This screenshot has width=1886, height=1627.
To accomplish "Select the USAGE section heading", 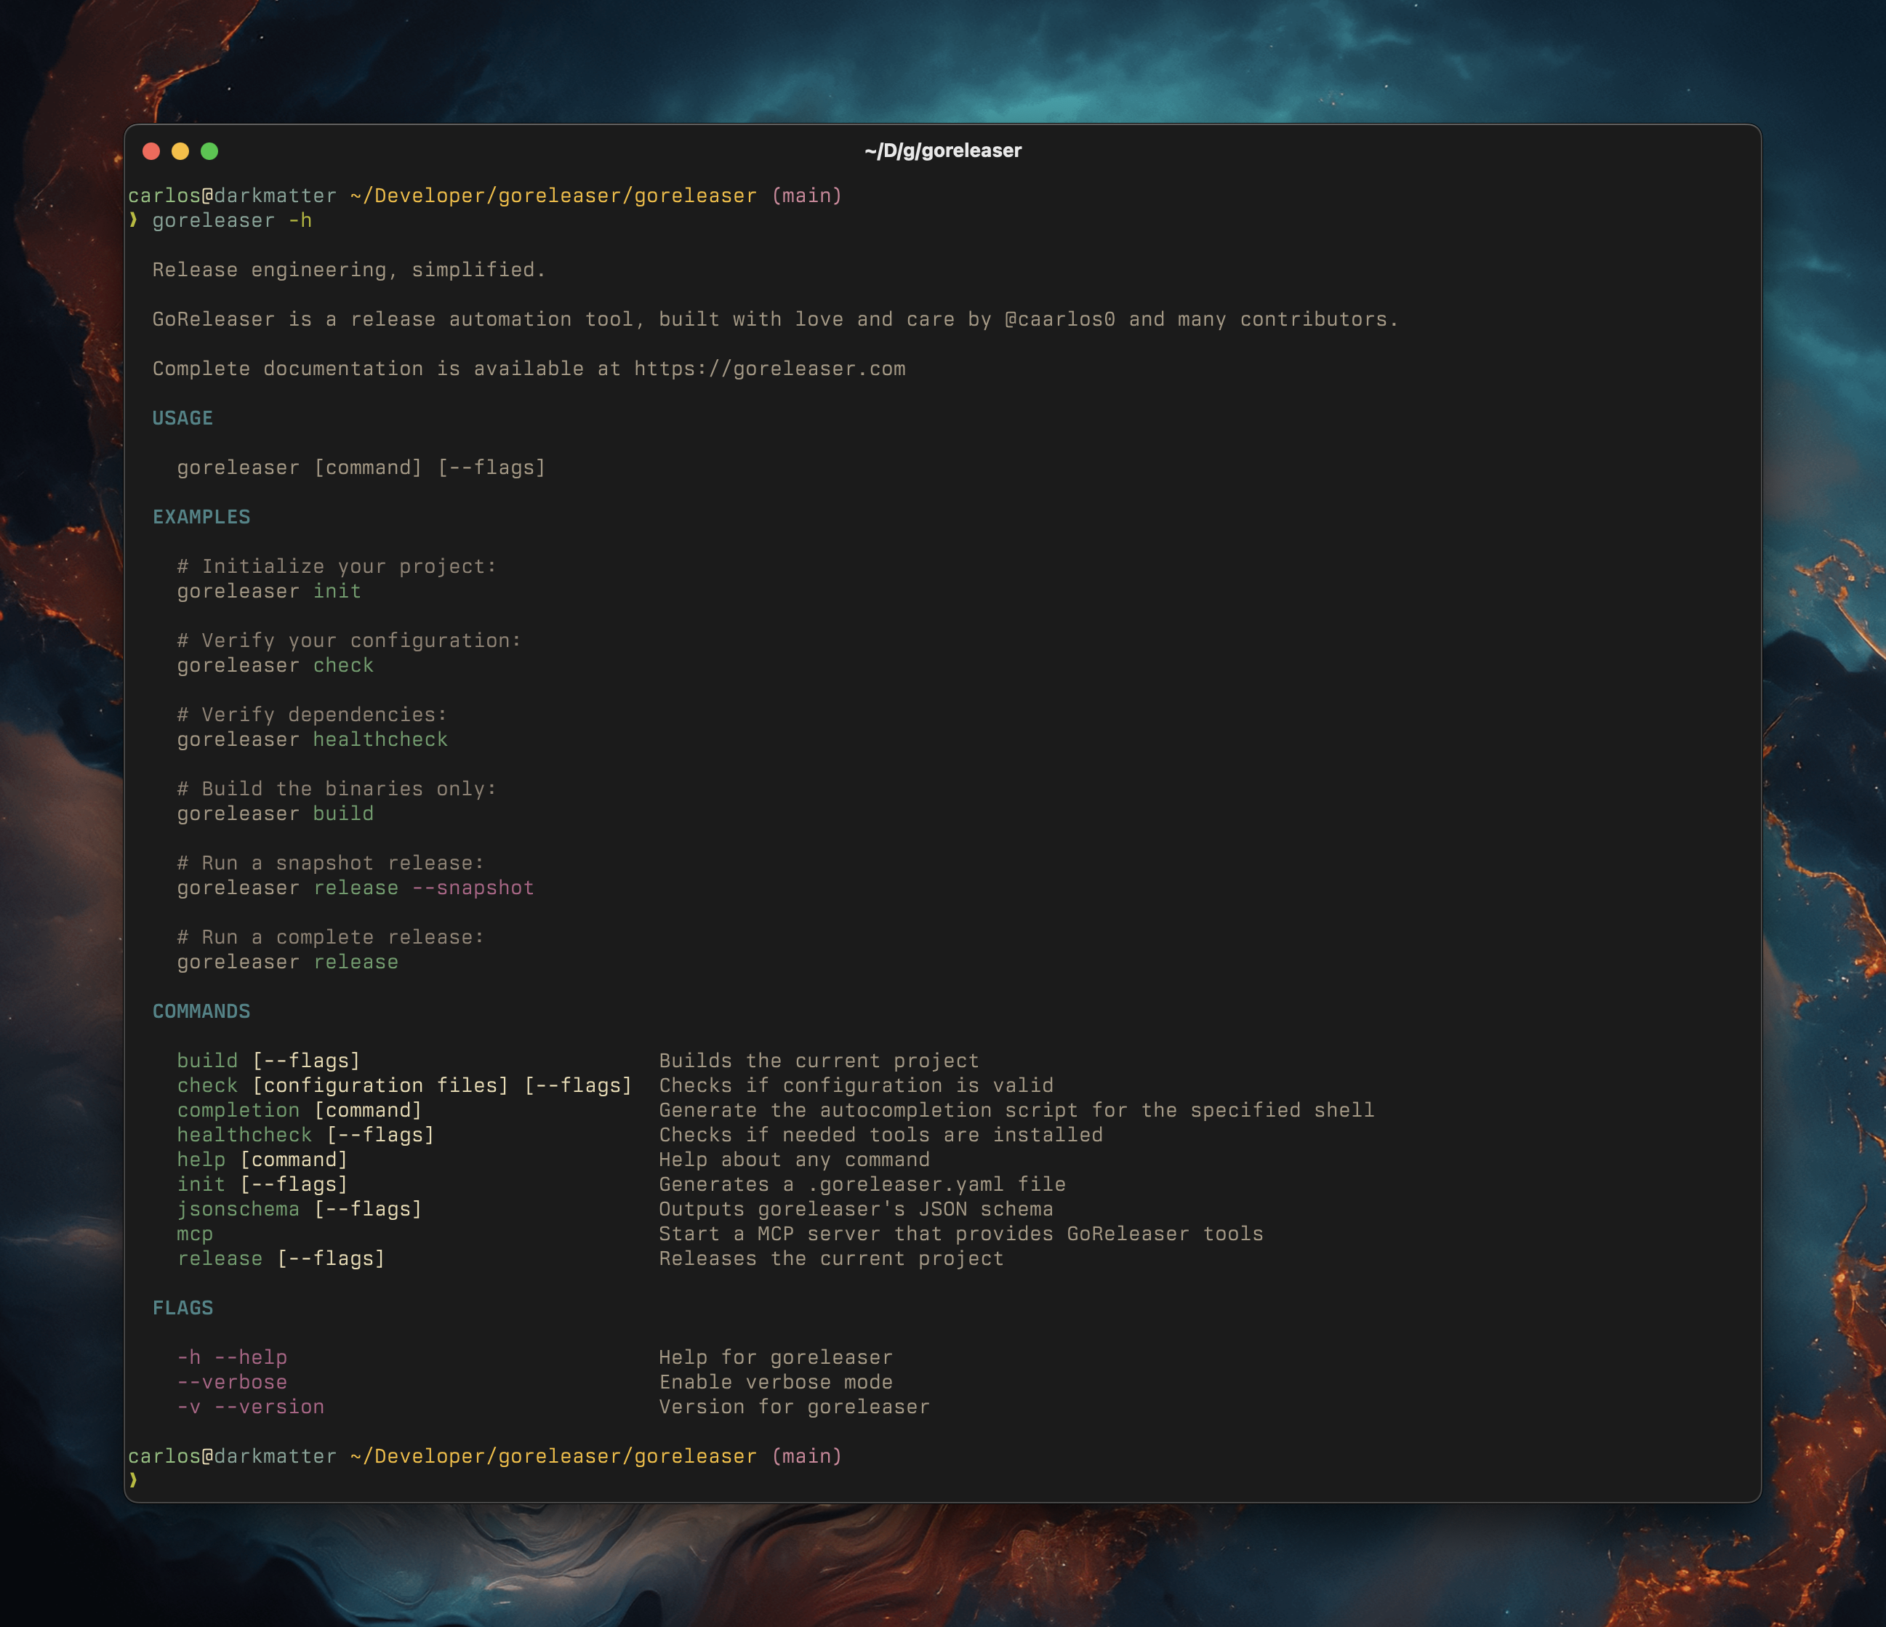I will pos(182,418).
